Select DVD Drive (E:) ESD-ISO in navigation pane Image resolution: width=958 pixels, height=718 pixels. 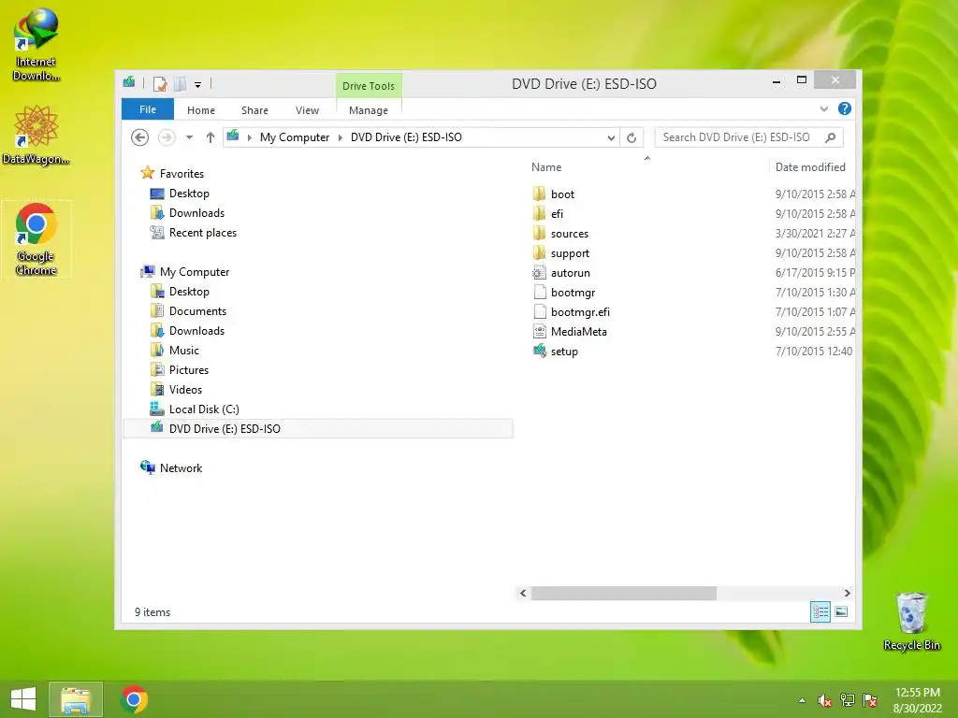click(318, 428)
